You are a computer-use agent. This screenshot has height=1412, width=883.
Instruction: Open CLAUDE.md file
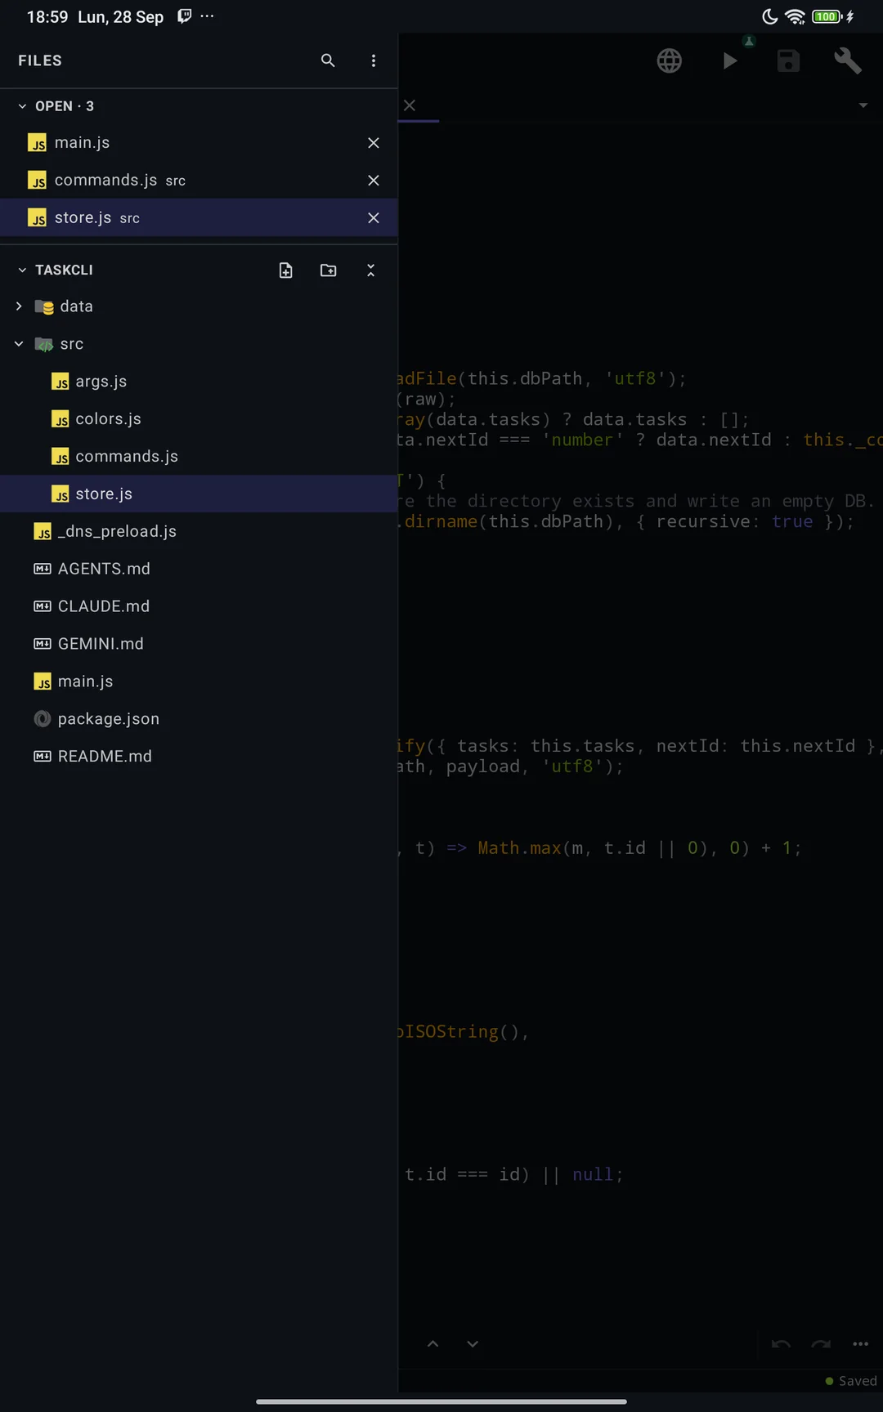199,607
